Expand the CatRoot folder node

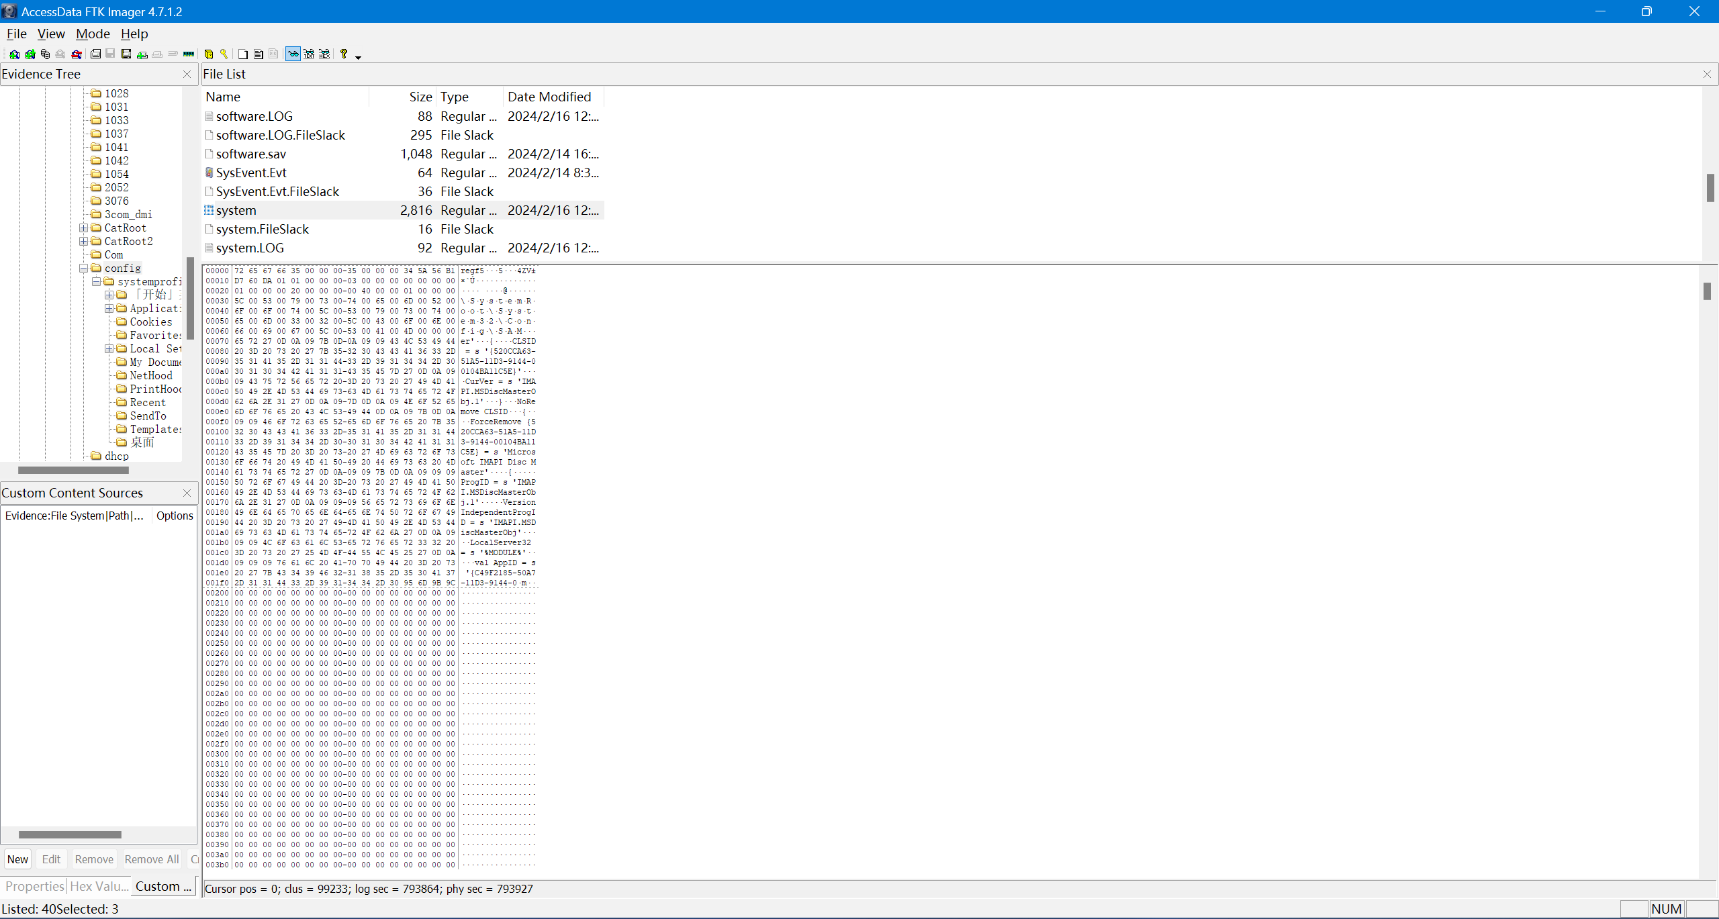(x=84, y=228)
